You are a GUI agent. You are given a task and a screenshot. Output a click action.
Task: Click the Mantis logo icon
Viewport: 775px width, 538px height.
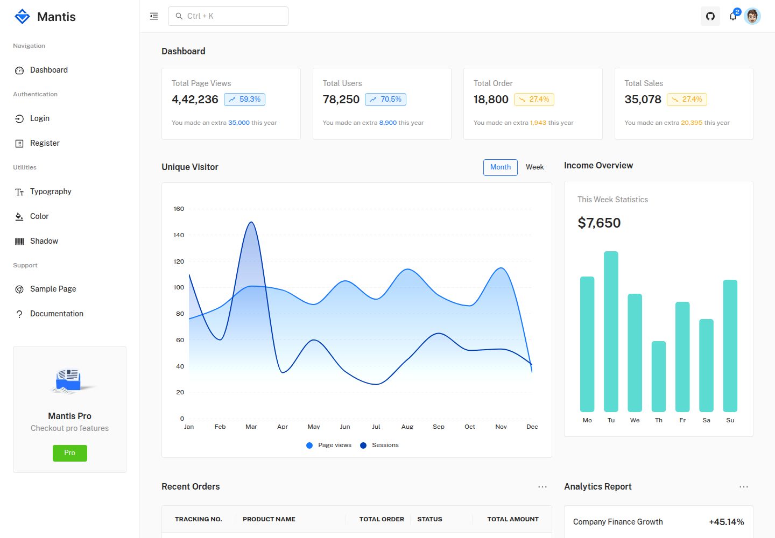pyautogui.click(x=22, y=17)
